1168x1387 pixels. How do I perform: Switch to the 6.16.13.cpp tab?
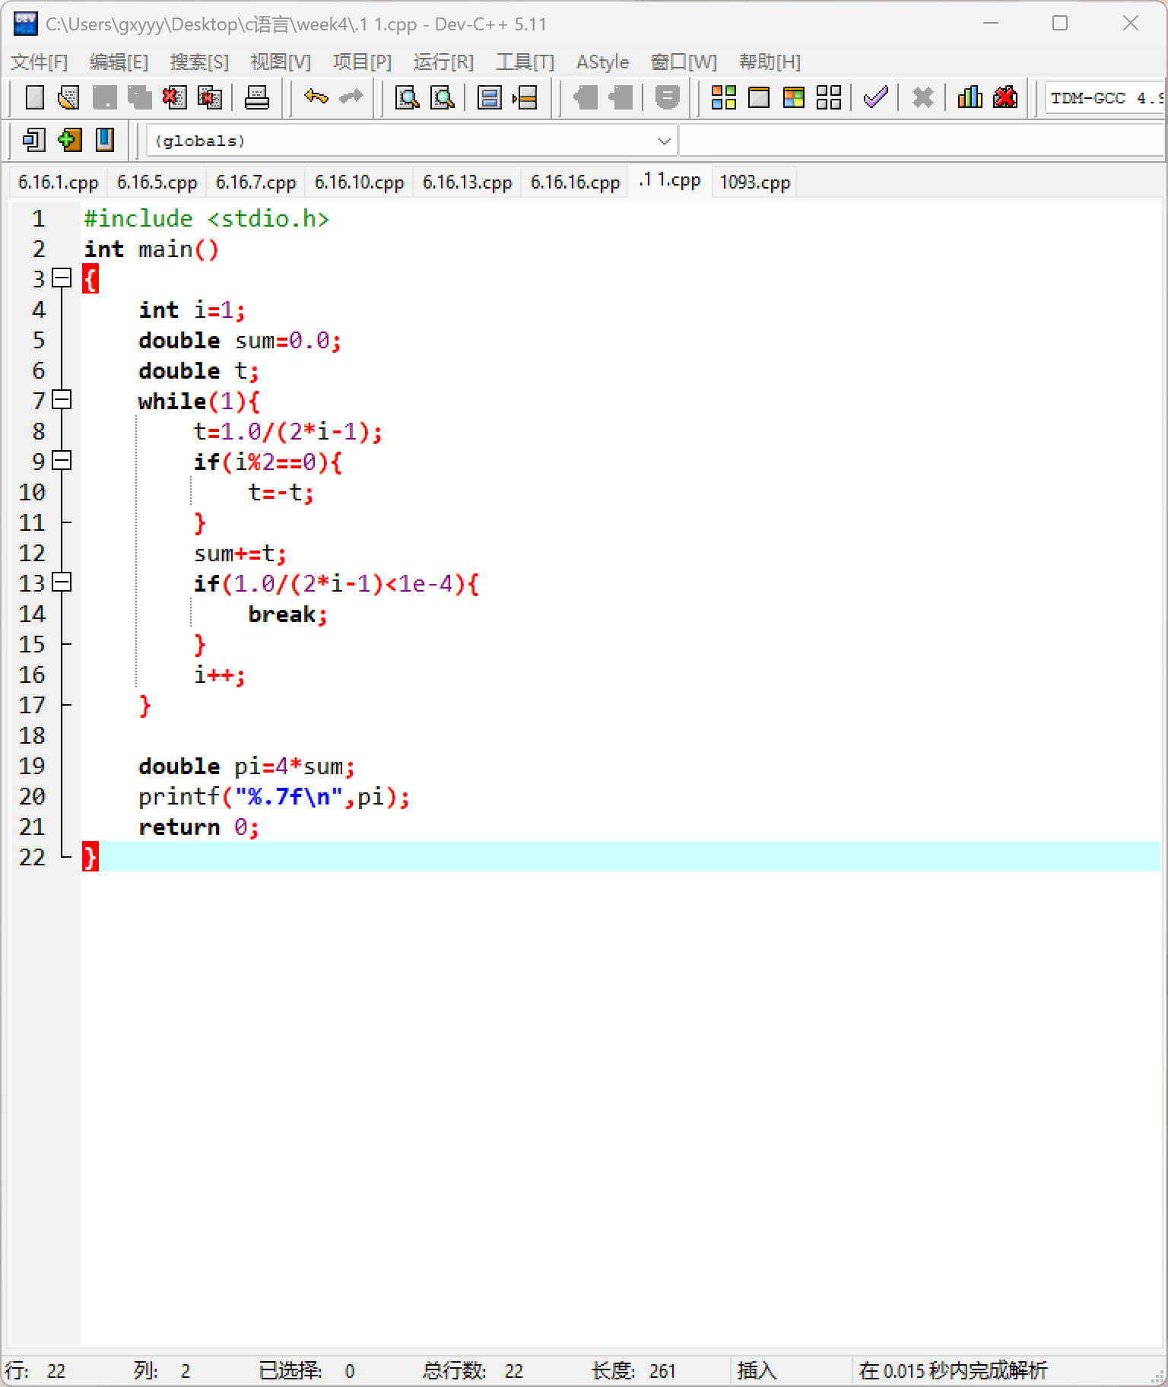pyautogui.click(x=467, y=182)
